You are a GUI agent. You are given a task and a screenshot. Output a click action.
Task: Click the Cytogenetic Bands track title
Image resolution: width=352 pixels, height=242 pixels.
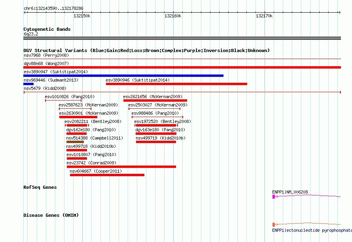coord(47,29)
